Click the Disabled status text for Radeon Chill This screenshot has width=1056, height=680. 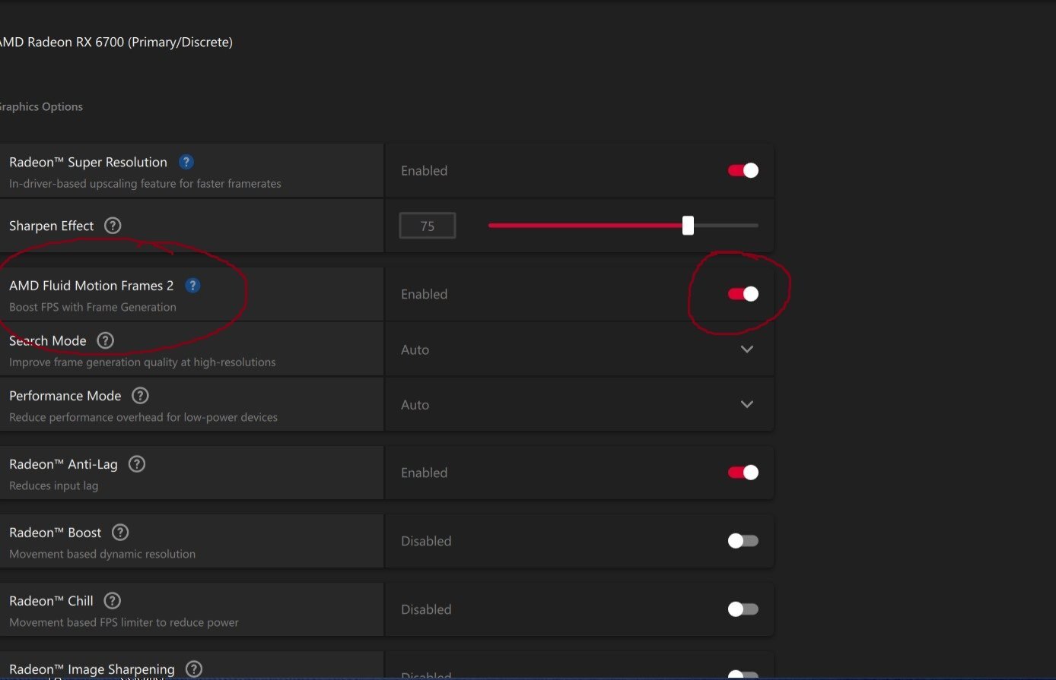click(x=426, y=609)
